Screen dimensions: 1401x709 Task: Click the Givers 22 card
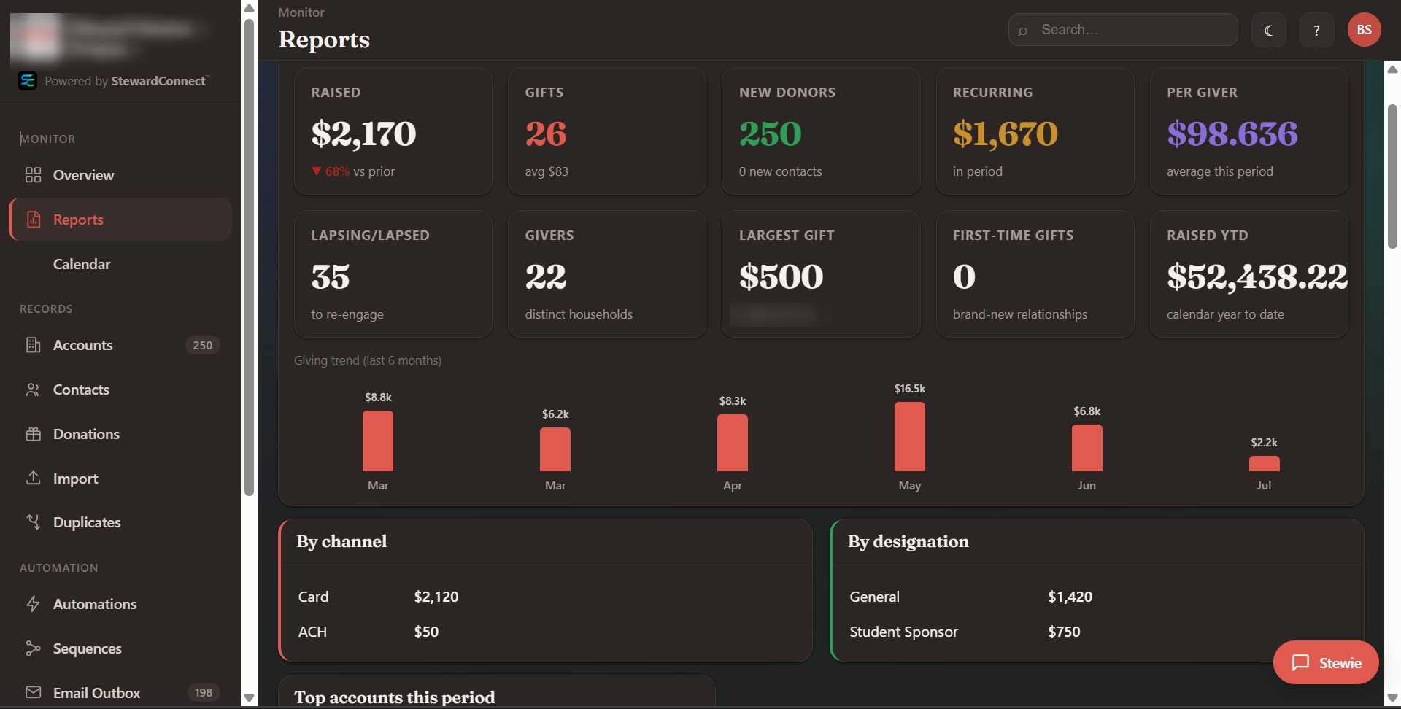(x=607, y=274)
